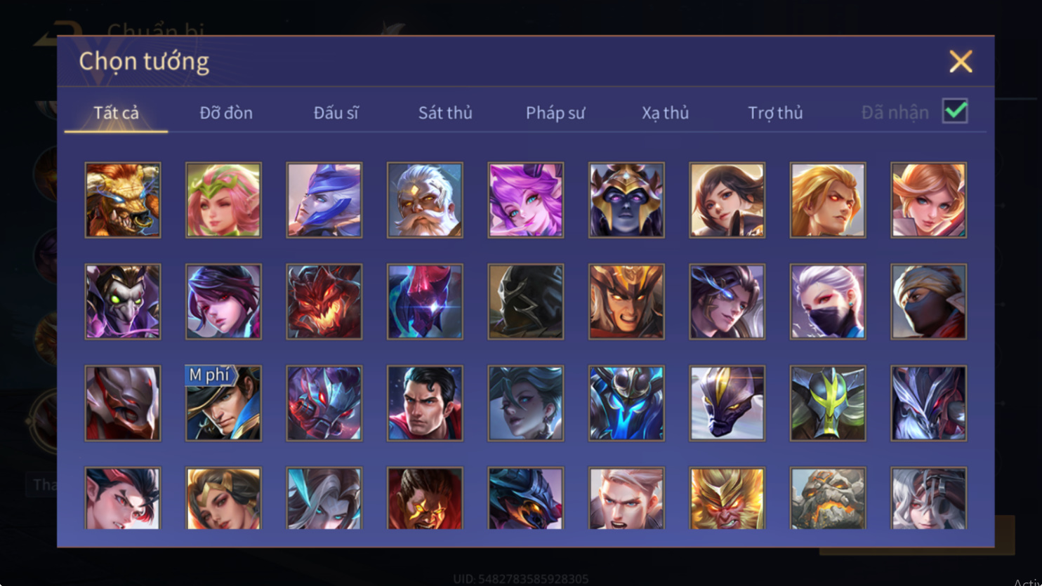Return to the 'Tất cả' tab

(x=117, y=112)
